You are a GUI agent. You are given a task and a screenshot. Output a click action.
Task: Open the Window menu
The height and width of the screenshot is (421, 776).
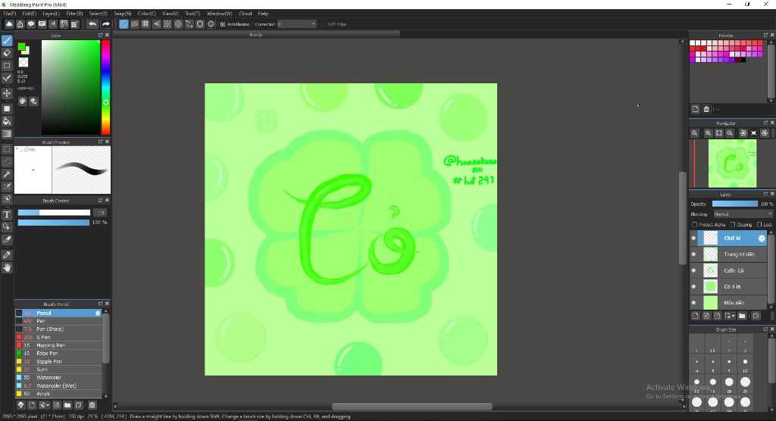pos(219,14)
